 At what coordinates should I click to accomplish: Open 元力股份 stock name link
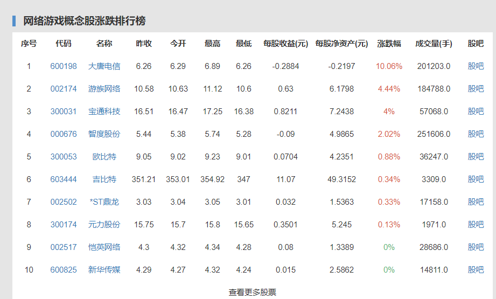[x=104, y=225]
